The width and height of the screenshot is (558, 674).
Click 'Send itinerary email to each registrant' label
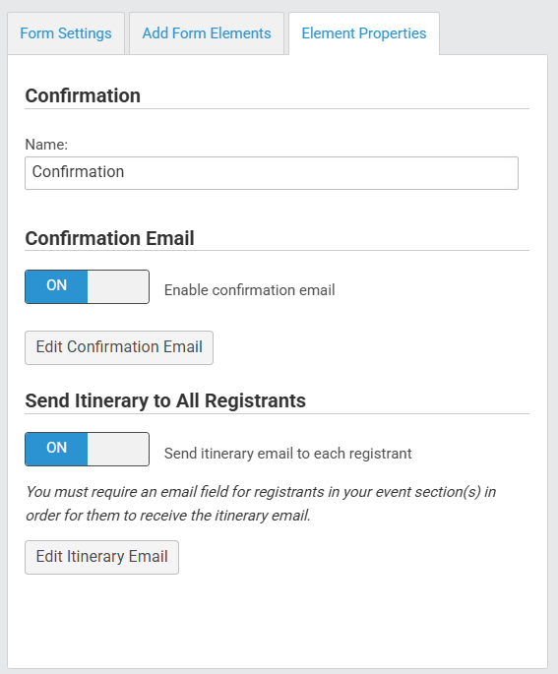tap(288, 454)
